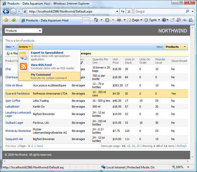
Task: Click the Refresh link in pager
Action: (x=182, y=146)
